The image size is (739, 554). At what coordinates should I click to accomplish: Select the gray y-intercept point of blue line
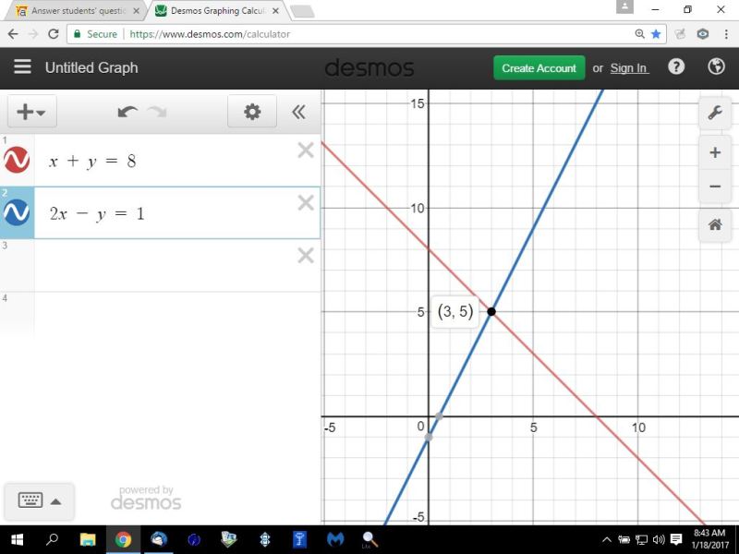tap(429, 437)
